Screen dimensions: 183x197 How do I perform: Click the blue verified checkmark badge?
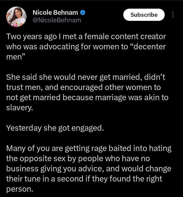[83, 12]
